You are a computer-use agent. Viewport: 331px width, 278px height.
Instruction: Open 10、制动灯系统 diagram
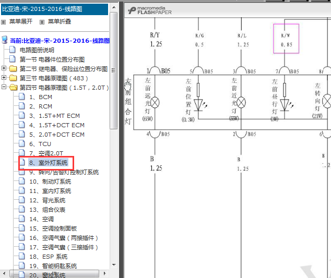click(x=50, y=182)
